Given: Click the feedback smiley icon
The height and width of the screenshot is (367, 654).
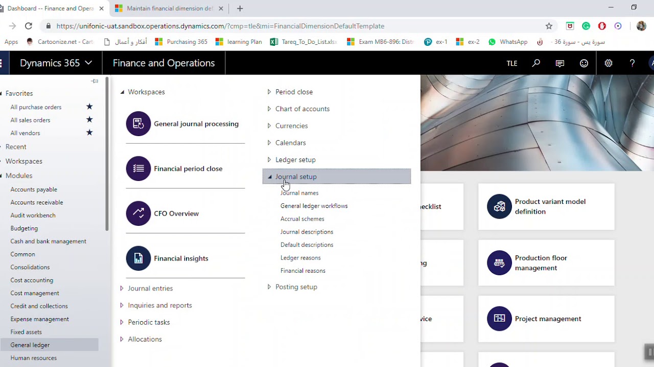Looking at the screenshot, I should (x=584, y=63).
